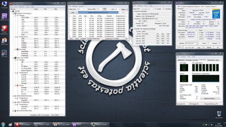The width and height of the screenshot is (226, 127).
Task: Click the Core Temp title bar icon
Action: coord(134,3)
